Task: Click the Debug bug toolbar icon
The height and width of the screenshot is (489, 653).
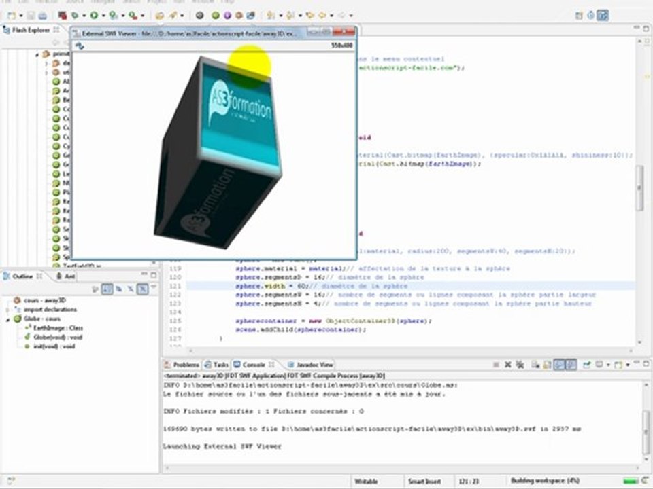Action: click(75, 16)
